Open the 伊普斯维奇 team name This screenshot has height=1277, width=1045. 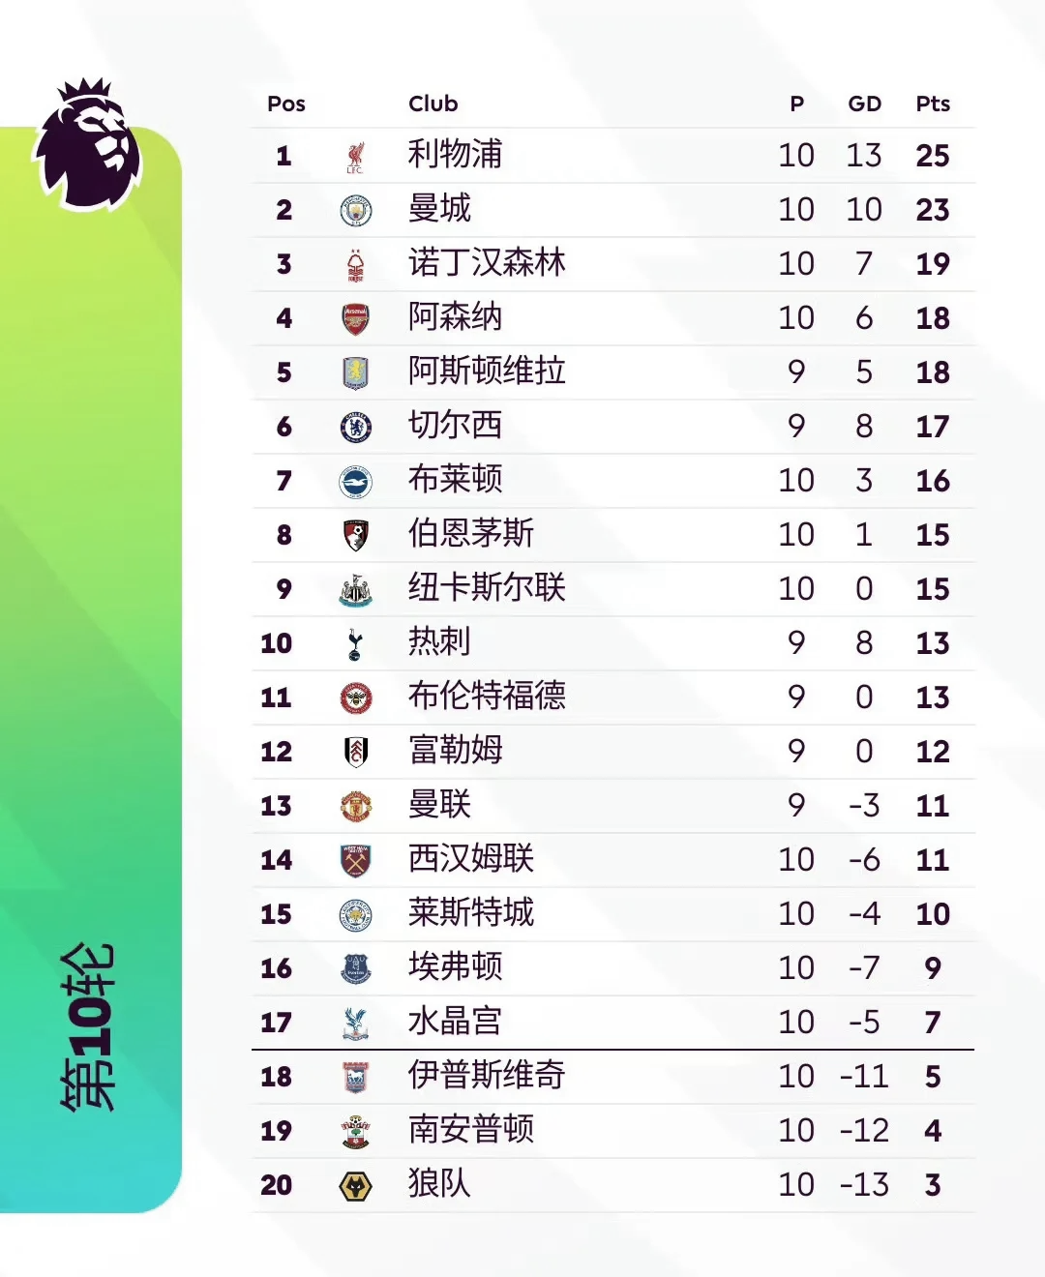pos(487,1076)
